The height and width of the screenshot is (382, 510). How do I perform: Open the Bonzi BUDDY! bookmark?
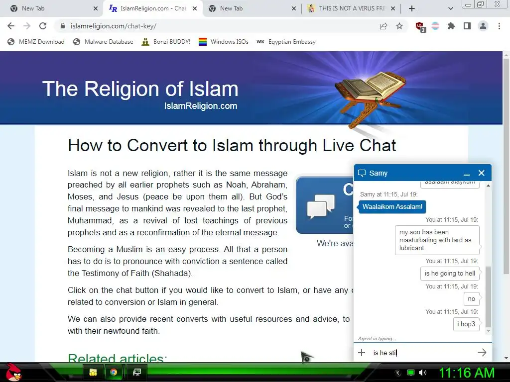coord(166,42)
